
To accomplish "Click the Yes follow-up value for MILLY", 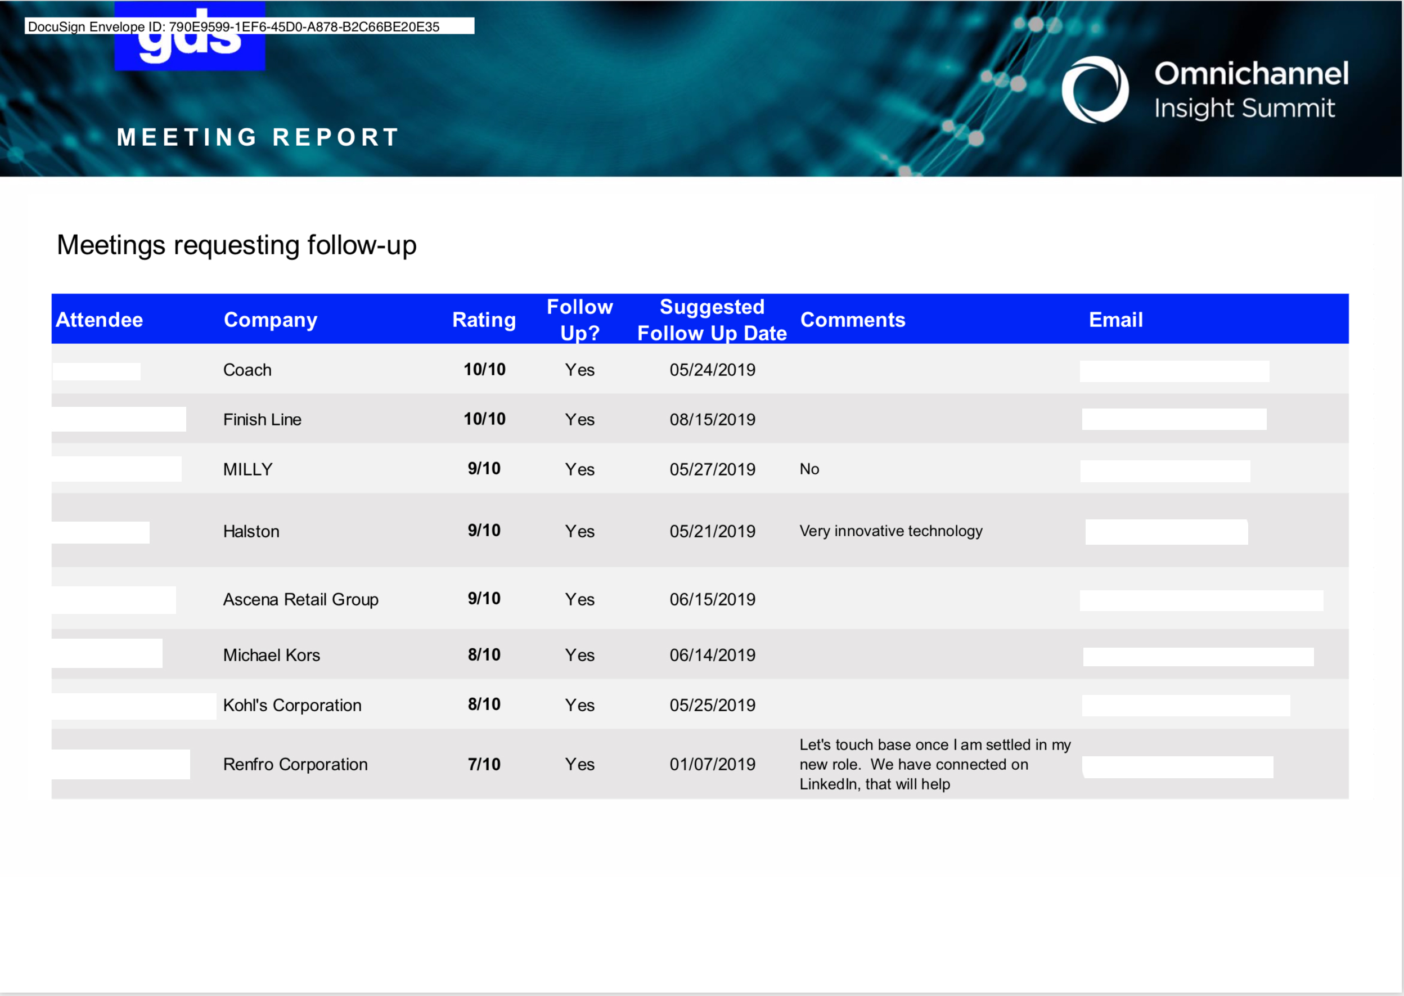I will pyautogui.click(x=580, y=469).
